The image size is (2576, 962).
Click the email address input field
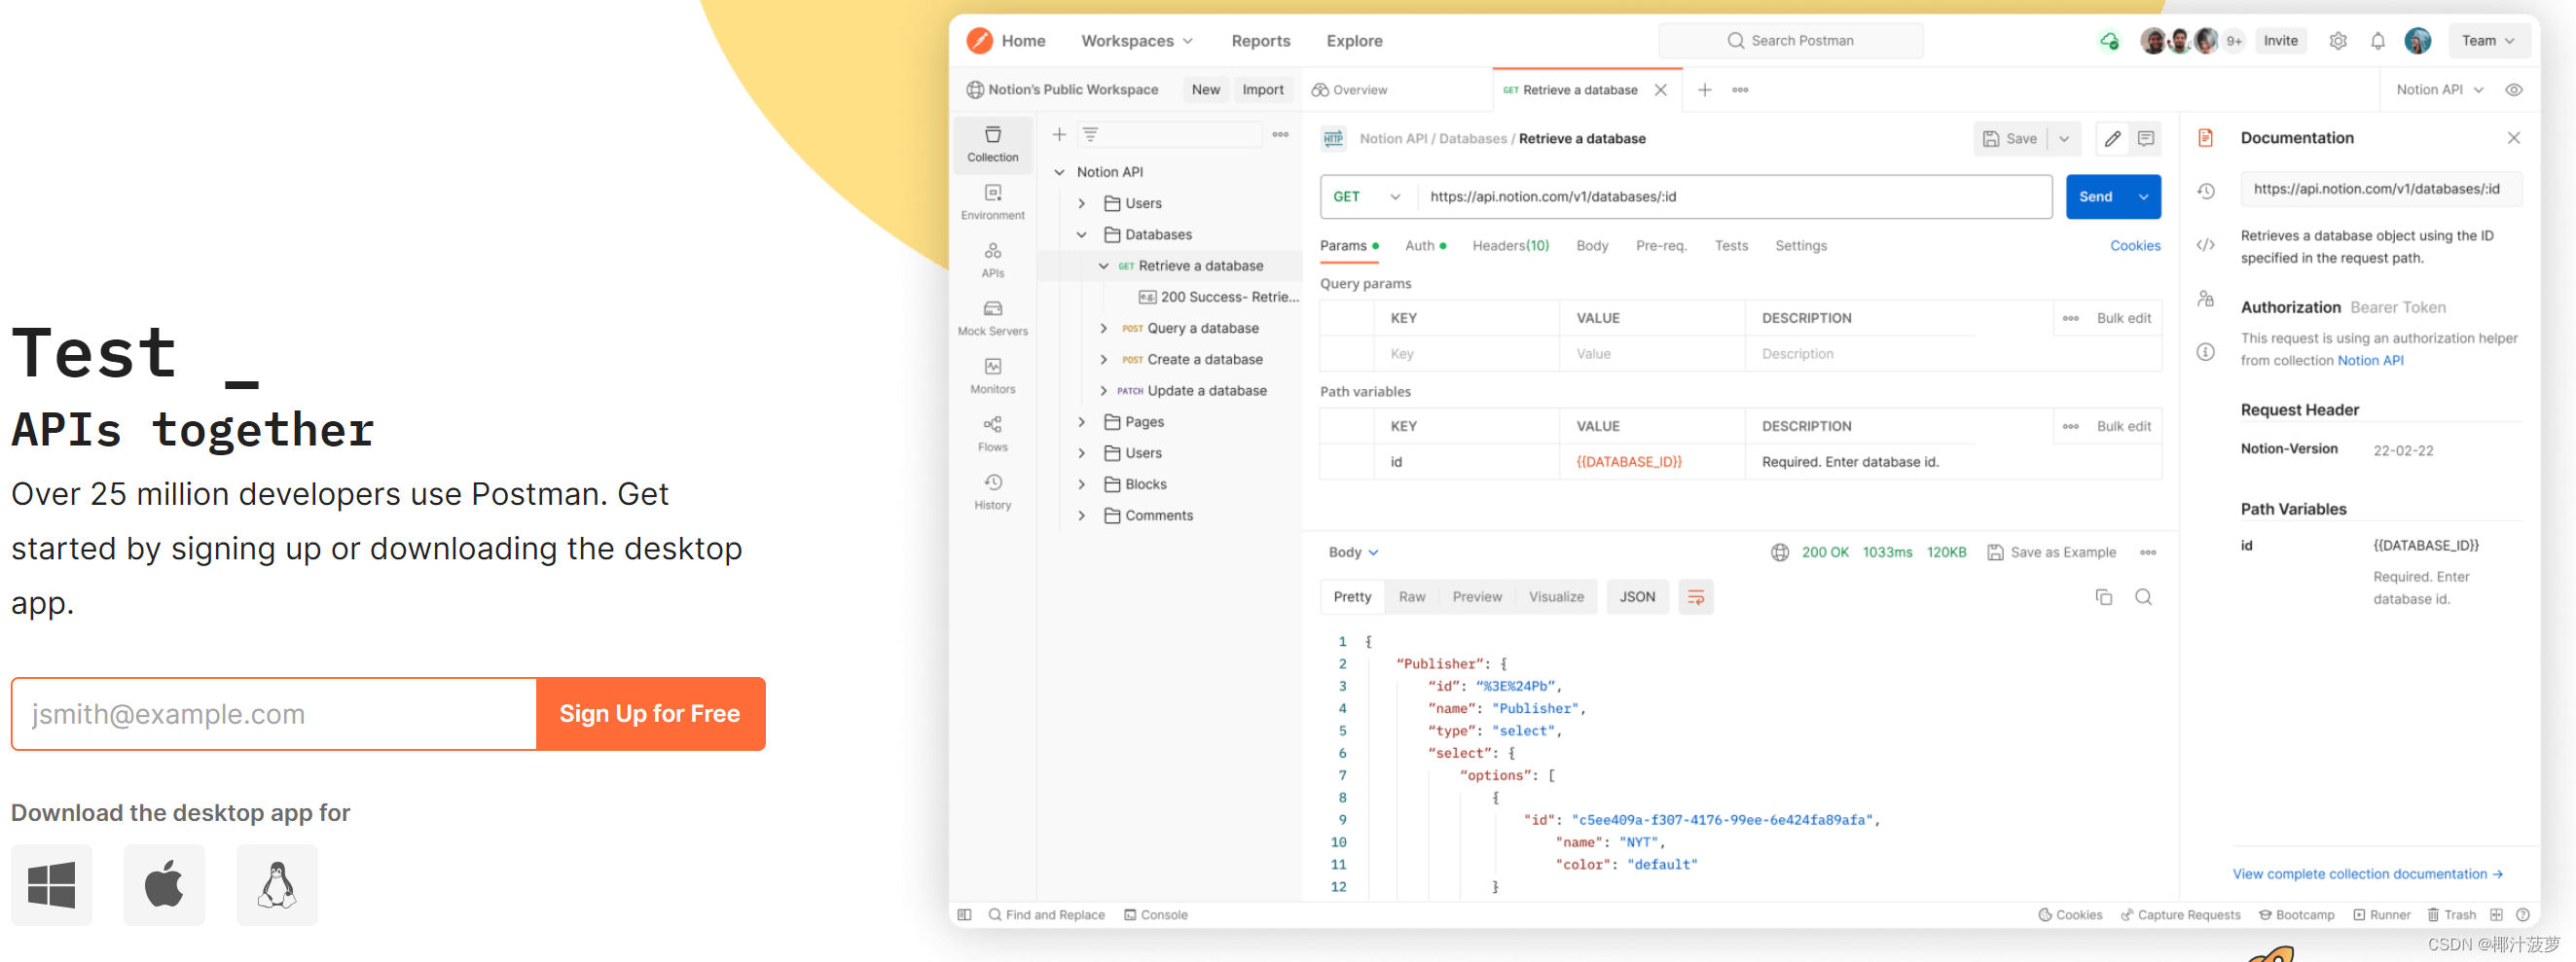coord(274,714)
